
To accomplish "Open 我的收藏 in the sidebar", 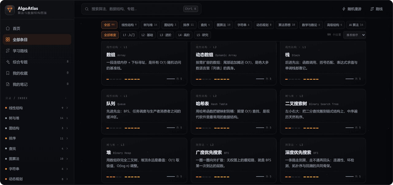I will click(x=37, y=73).
